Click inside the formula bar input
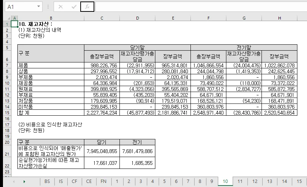The image size is (307, 187). (201, 7)
